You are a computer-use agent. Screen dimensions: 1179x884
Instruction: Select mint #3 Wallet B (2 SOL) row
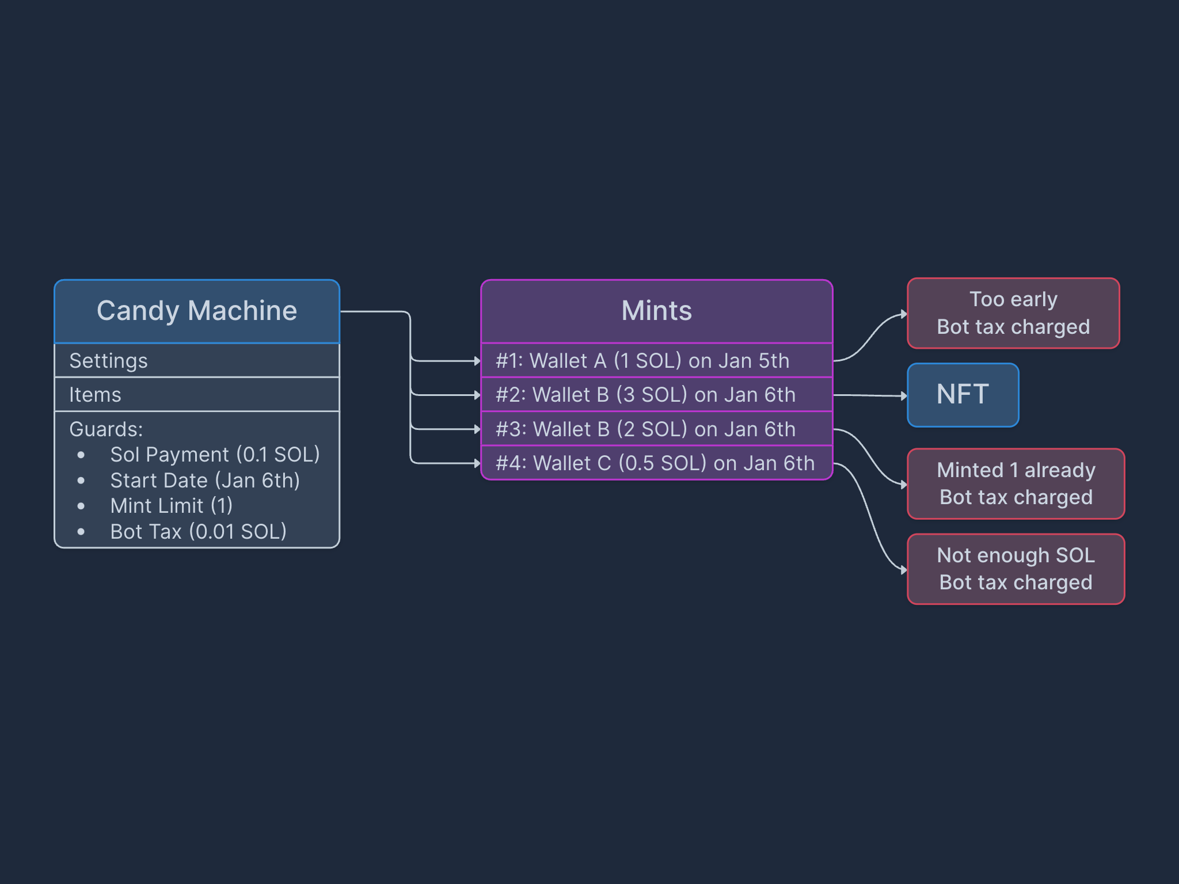click(x=657, y=429)
